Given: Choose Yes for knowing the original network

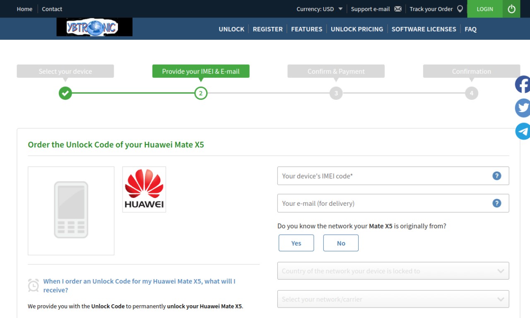Looking at the screenshot, I should 296,243.
